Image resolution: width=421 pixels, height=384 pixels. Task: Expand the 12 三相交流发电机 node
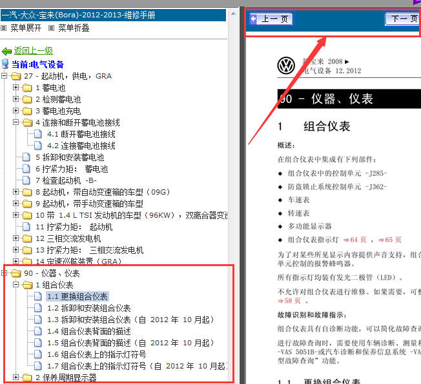coord(16,238)
